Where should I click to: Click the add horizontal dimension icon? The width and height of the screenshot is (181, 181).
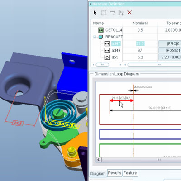pos(113,13)
